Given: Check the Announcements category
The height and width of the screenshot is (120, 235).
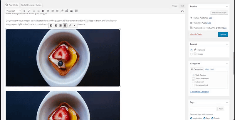Looking at the screenshot, I should coord(193,78).
